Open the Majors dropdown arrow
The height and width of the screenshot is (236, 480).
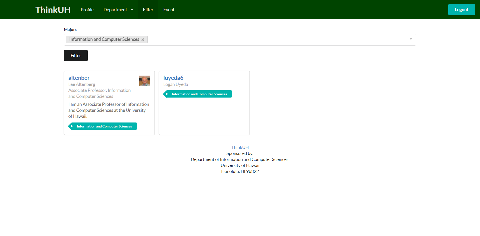point(411,39)
